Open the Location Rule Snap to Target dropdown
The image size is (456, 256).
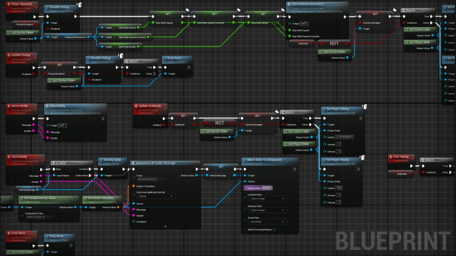pyautogui.click(x=267, y=199)
